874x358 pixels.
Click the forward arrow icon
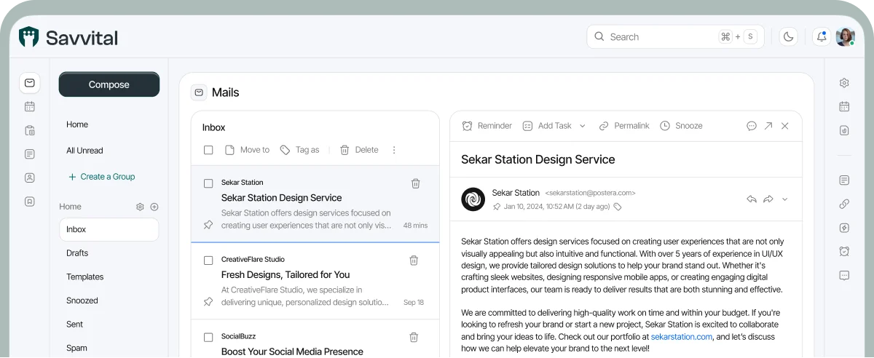pyautogui.click(x=768, y=199)
